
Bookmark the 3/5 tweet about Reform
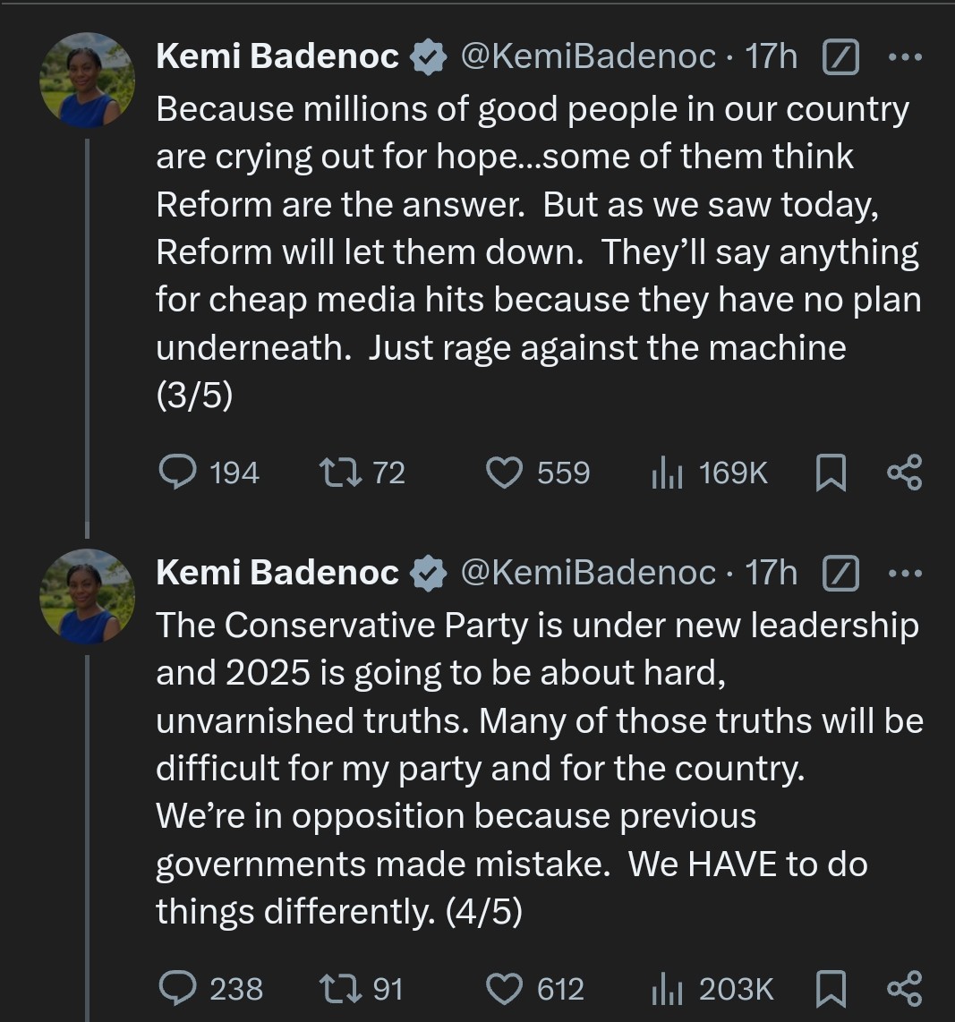click(x=831, y=472)
